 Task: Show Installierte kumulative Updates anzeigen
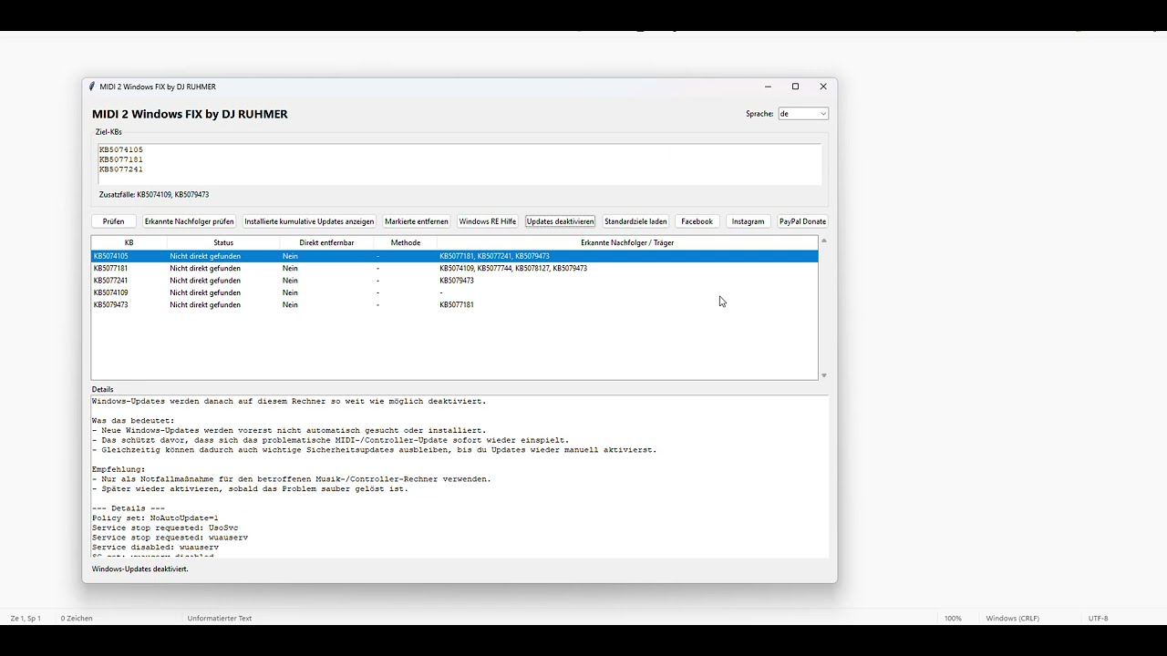309,221
